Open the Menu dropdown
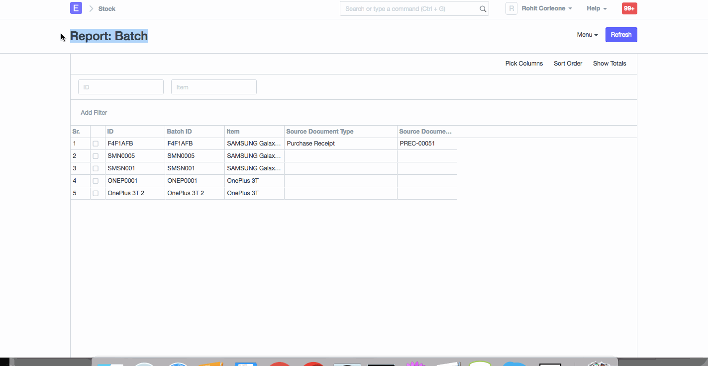The image size is (708, 366). (x=587, y=34)
